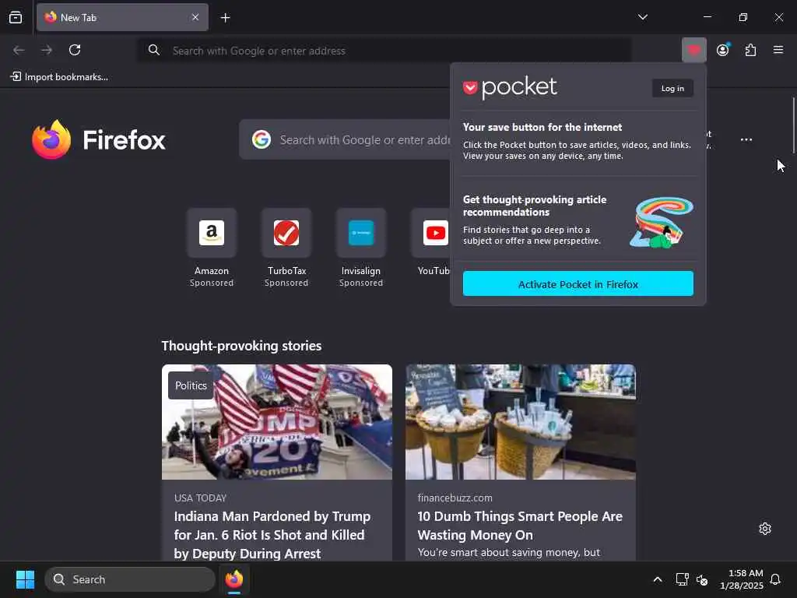Toggle the Save to Pocket toolbar button
The height and width of the screenshot is (598, 797).
693,50
